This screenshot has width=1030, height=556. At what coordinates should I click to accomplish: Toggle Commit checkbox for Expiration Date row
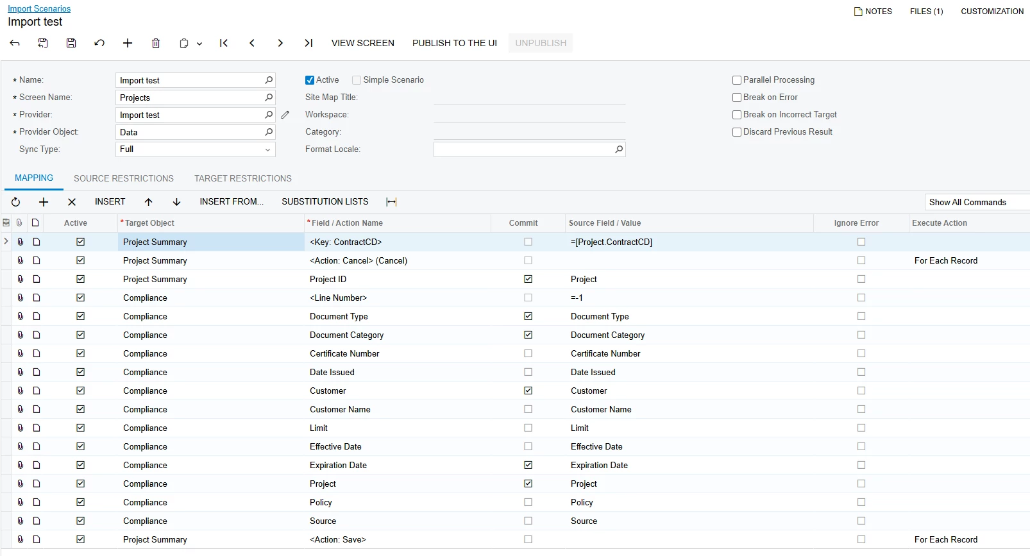click(528, 465)
